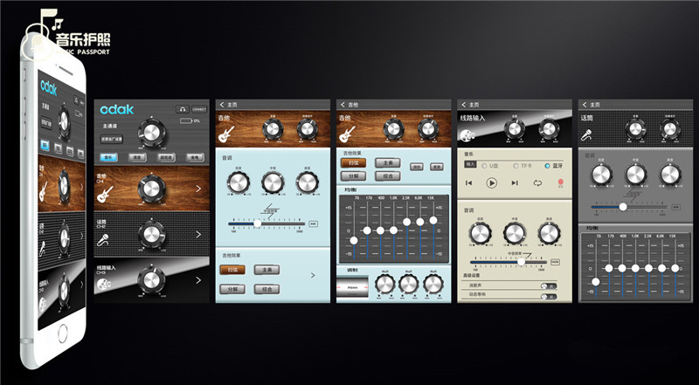Select 主奏 effect on guitar tone screen
This screenshot has height=385, width=699.
click(266, 270)
